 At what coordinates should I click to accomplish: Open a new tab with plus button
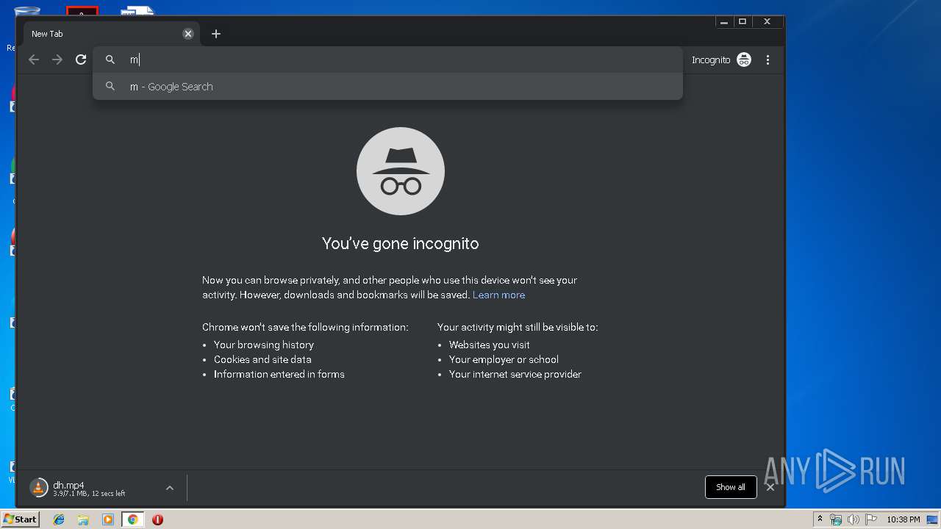216,34
